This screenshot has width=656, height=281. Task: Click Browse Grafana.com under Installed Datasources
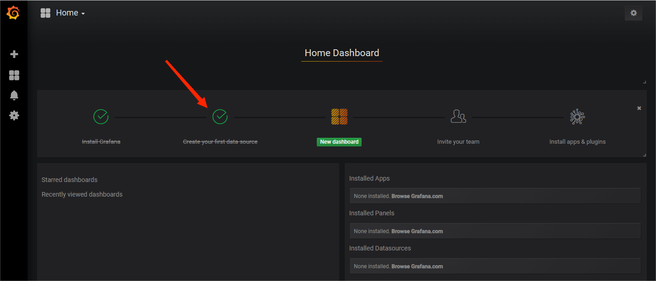click(417, 266)
